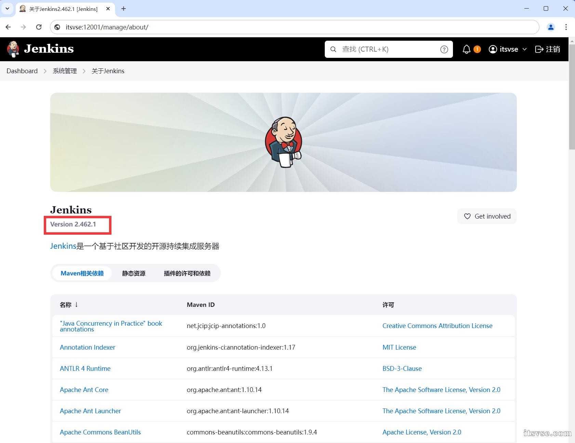
Task: Click the itsvse username in header
Action: coord(509,49)
